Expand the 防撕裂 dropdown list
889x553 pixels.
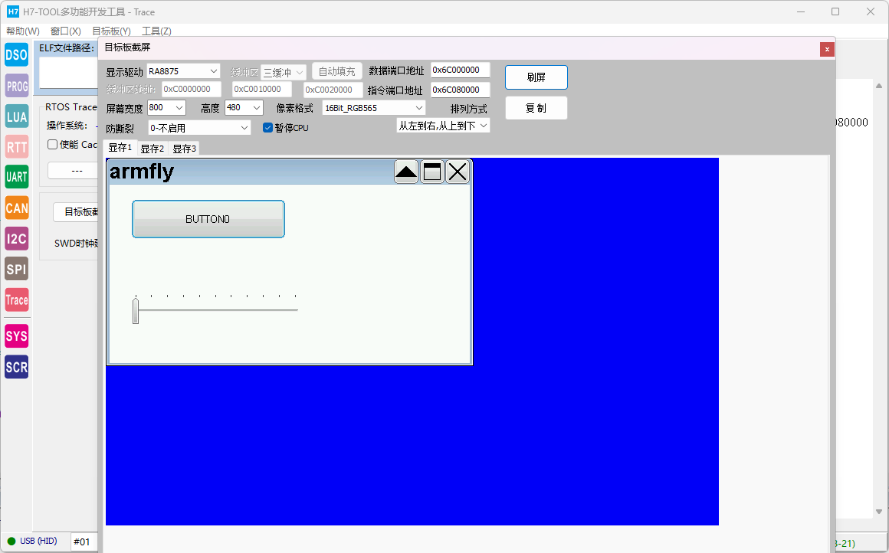click(199, 128)
